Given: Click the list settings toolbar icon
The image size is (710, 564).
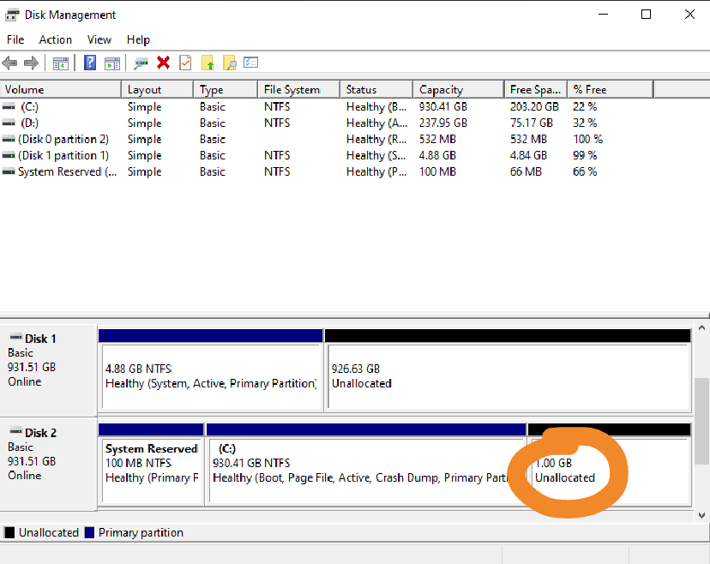Looking at the screenshot, I should pos(250,62).
